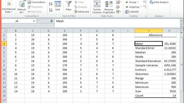Click the vertical scrollbar thumb

click(x=181, y=64)
